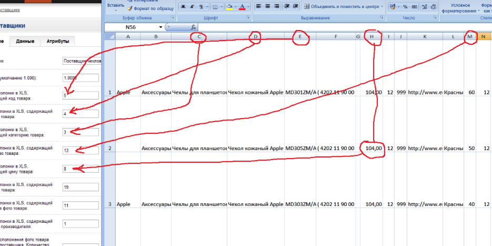Open the Number (Число) group dialog launcher

(434, 18)
